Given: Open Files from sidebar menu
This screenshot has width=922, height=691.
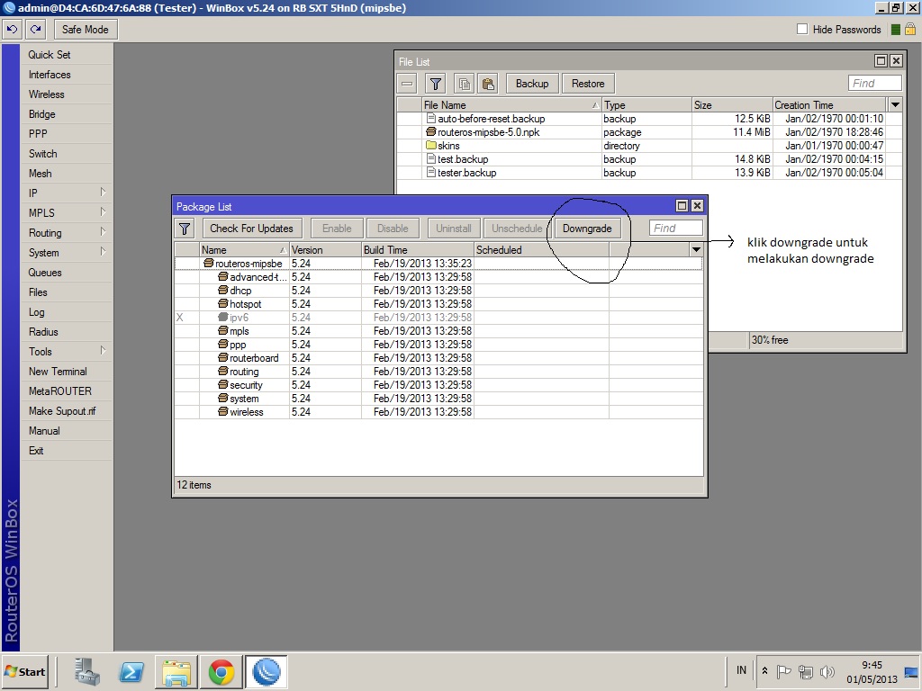Looking at the screenshot, I should click(38, 292).
